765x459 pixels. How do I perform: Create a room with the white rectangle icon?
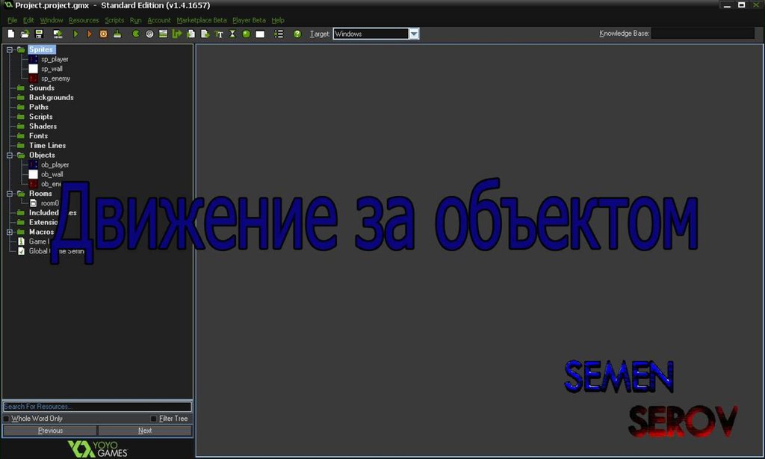260,34
